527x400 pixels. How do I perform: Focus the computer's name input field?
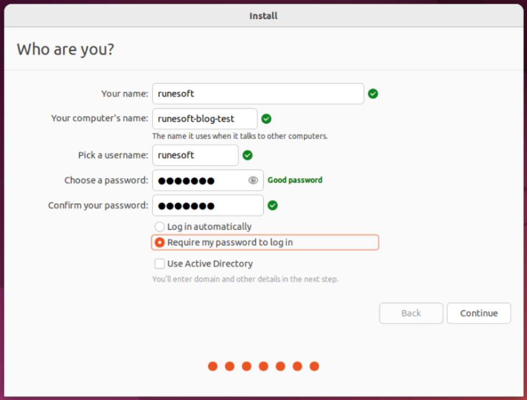pyautogui.click(x=204, y=118)
